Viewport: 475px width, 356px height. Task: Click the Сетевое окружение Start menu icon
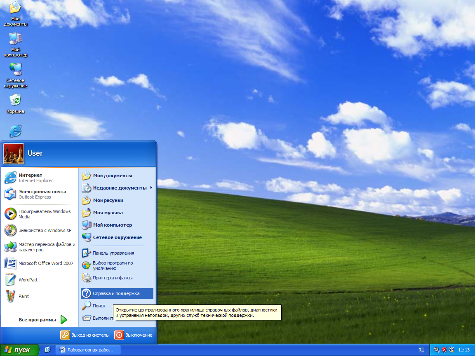pyautogui.click(x=86, y=237)
